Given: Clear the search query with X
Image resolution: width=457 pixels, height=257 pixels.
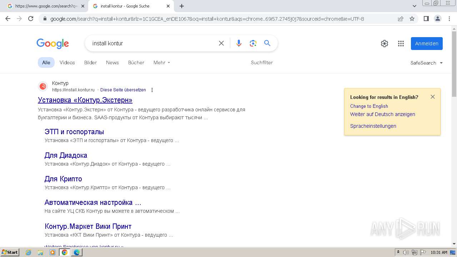Looking at the screenshot, I should point(221,43).
